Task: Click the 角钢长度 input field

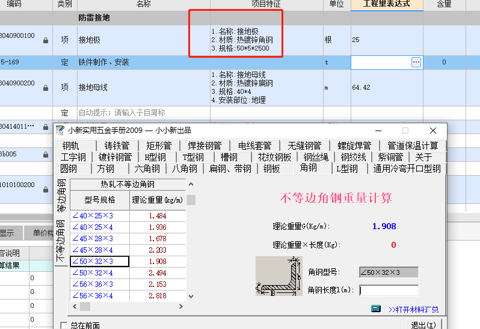Action: [x=389, y=290]
